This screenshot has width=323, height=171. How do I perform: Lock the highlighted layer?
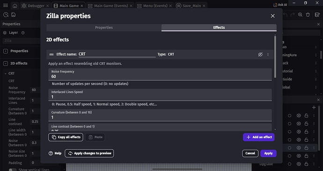point(306,148)
